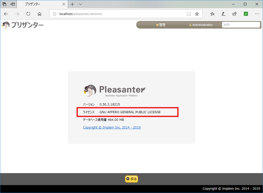Image resolution: width=263 pixels, height=193 pixels.
Task: Refresh the page with the reload icon
Action: point(28,14)
